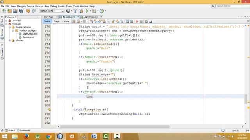250x140 pixels.
Task: Collapse the TestLogin project node
Action: [x=6, y=24]
